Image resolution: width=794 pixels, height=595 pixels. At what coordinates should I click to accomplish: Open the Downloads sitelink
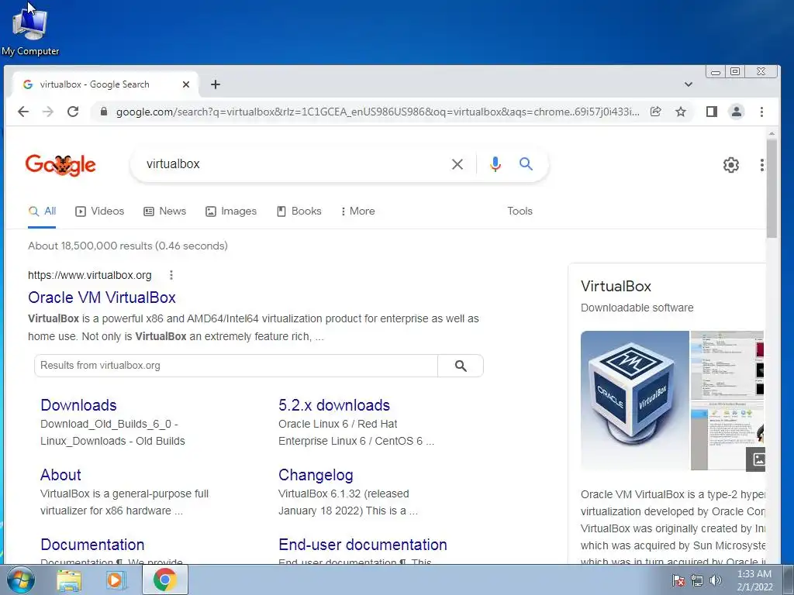click(78, 405)
